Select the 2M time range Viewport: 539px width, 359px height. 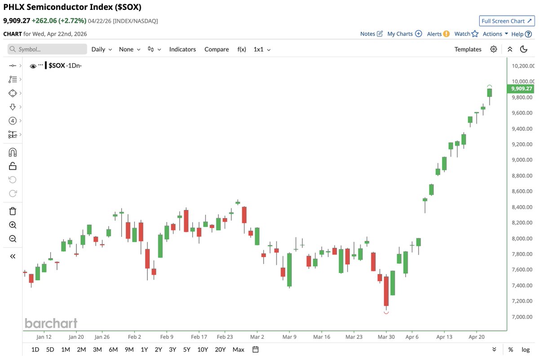point(81,349)
